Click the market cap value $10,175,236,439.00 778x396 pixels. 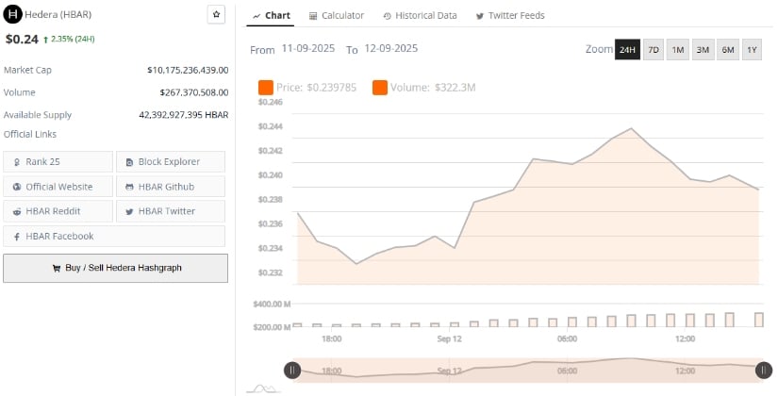pyautogui.click(x=188, y=70)
